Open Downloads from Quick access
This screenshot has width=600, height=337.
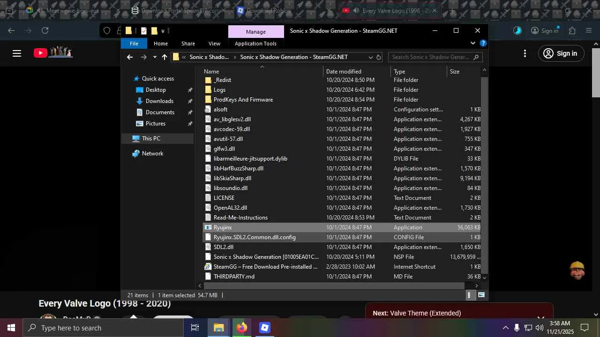[159, 101]
